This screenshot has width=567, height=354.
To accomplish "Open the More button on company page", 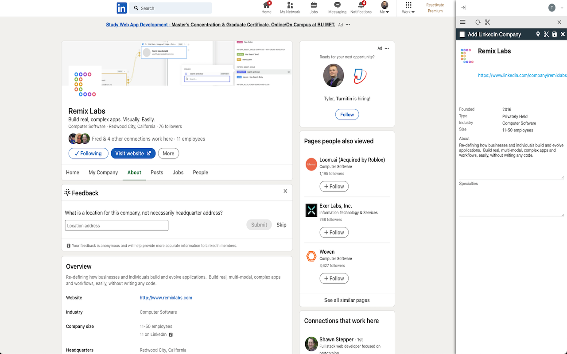I will (168, 154).
